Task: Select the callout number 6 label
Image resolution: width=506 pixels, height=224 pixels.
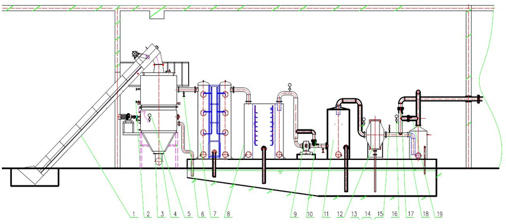Action: click(x=203, y=214)
